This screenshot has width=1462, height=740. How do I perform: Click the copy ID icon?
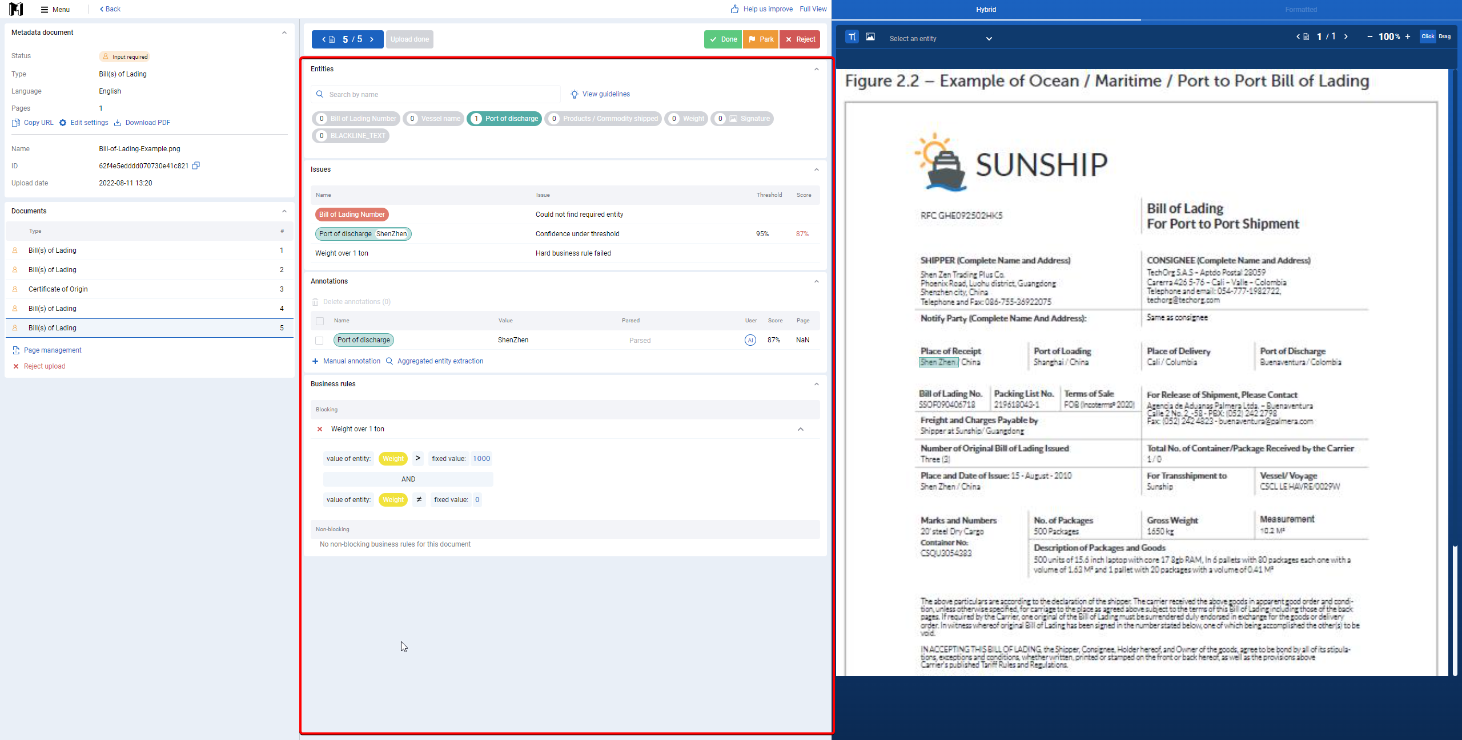tap(196, 165)
